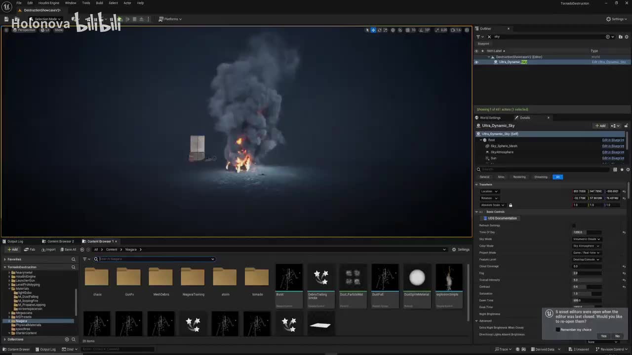The image size is (632, 355).
Task: Open editor Settings dropdown at top right
Action: click(617, 19)
